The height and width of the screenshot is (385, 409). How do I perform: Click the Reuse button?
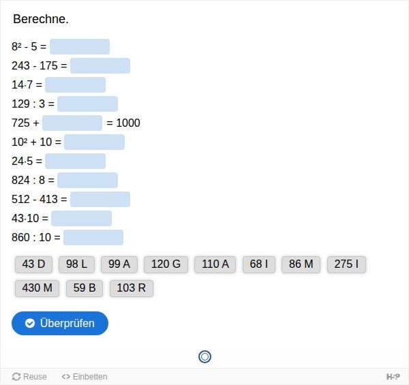pyautogui.click(x=29, y=377)
